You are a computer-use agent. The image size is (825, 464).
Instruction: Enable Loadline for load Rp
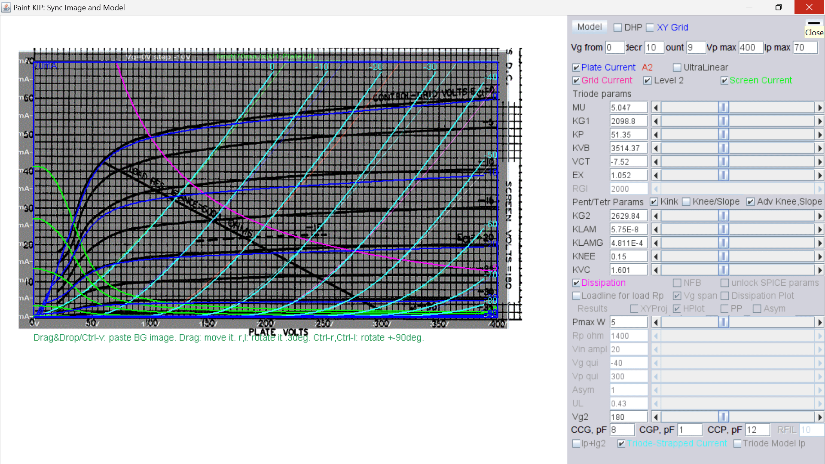576,296
